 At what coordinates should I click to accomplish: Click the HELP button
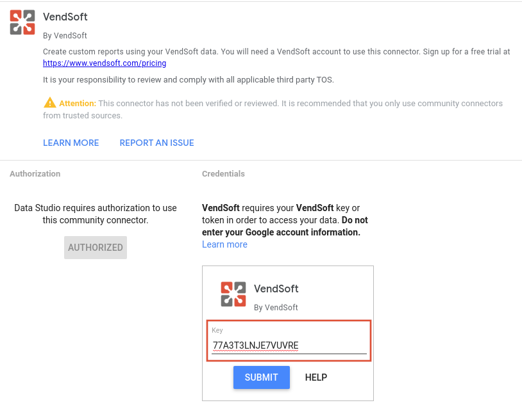pyautogui.click(x=316, y=377)
